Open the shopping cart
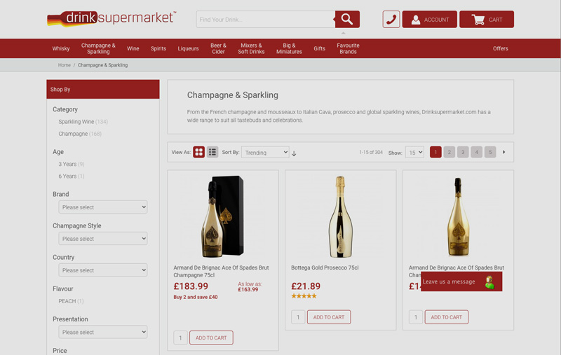The width and height of the screenshot is (561, 355). click(487, 20)
